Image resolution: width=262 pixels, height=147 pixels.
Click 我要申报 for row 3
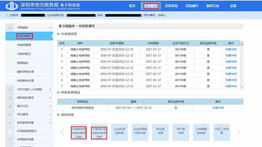pos(231,62)
